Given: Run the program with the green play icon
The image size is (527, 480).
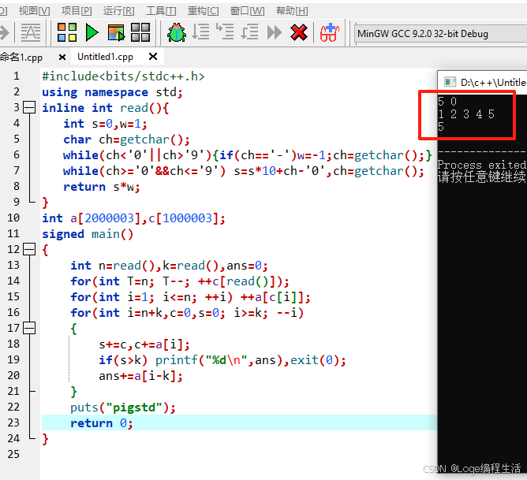Looking at the screenshot, I should click(92, 32).
